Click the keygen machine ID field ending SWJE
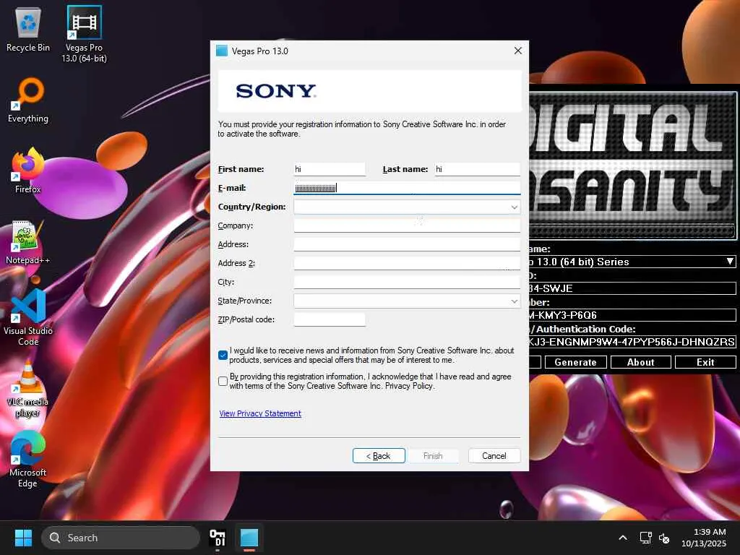The width and height of the screenshot is (740, 555). [632, 288]
